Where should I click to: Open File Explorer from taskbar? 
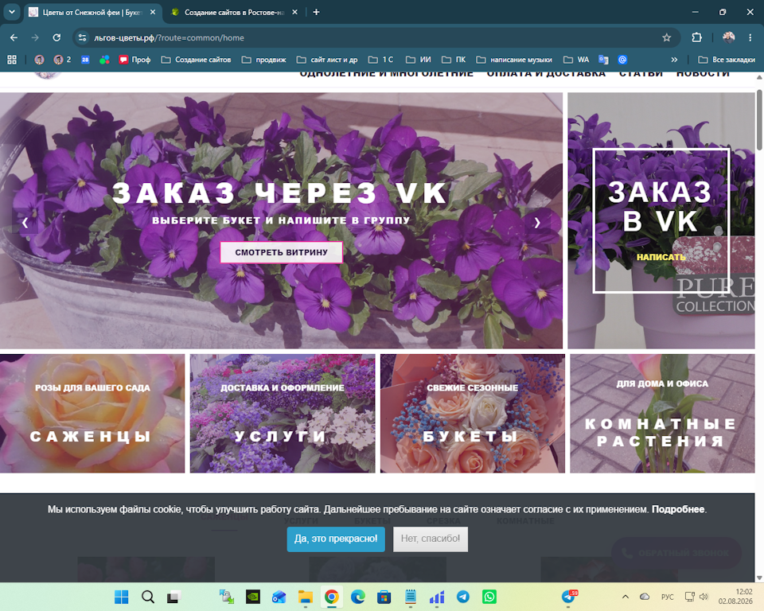306,597
